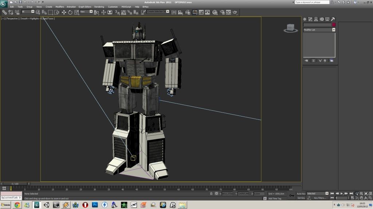The image size is (373, 209).
Task: Open the Edit menu
Action: pyautogui.click(x=12, y=7)
